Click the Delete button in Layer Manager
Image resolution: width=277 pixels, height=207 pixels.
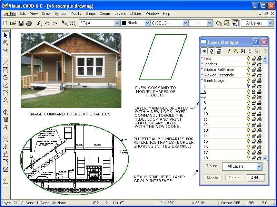(x=234, y=178)
